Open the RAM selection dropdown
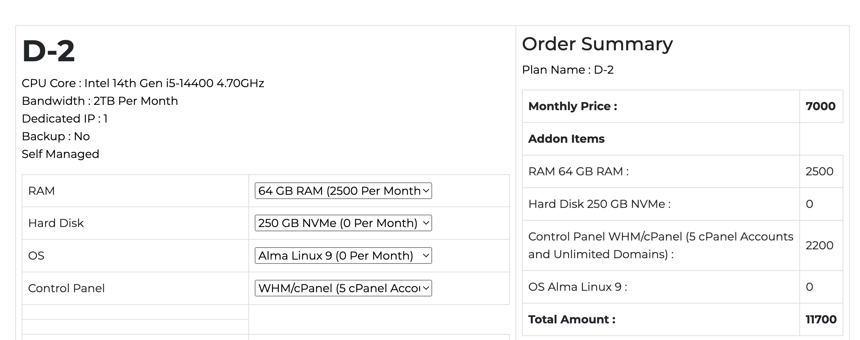The width and height of the screenshot is (860, 340). 343,191
